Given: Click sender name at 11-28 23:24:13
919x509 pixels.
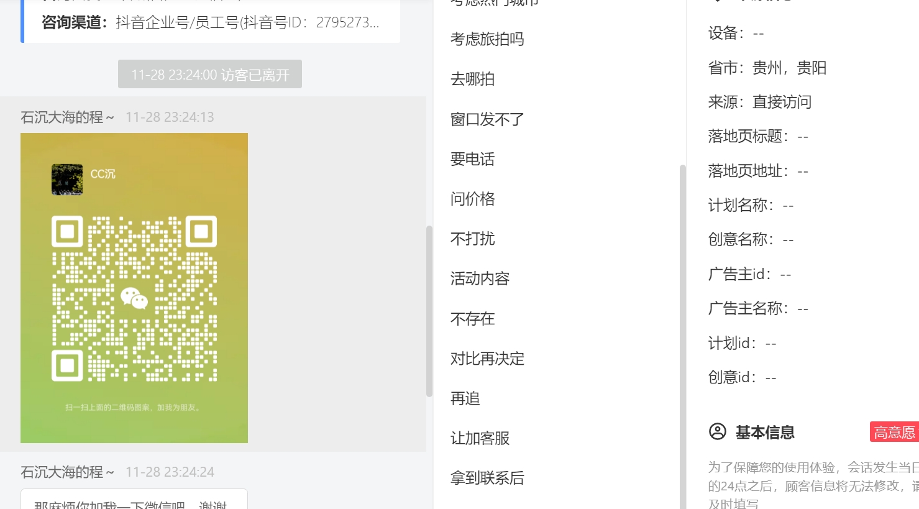Looking at the screenshot, I should pyautogui.click(x=67, y=117).
